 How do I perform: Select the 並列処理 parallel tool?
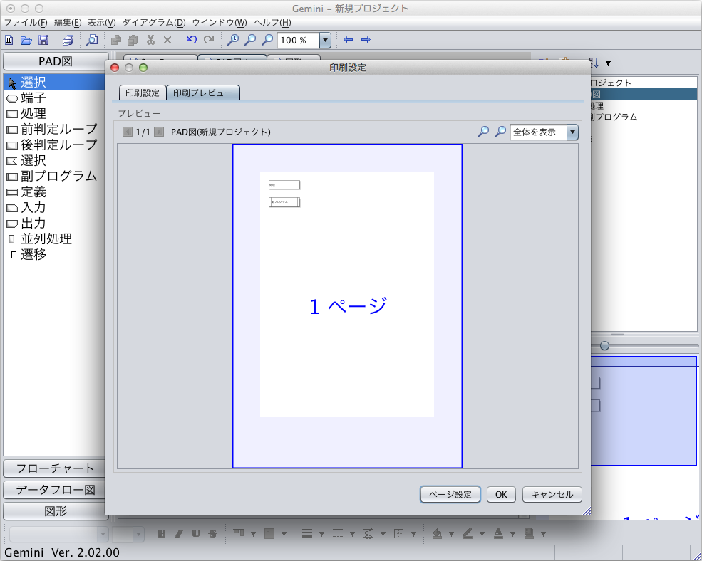coord(53,239)
